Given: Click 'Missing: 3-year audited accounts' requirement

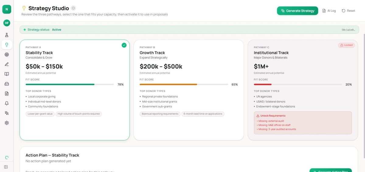Looking at the screenshot, I should [277, 129].
